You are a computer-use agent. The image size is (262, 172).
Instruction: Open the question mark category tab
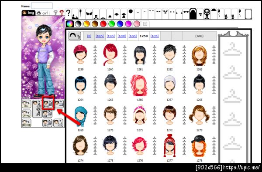(x=69, y=13)
